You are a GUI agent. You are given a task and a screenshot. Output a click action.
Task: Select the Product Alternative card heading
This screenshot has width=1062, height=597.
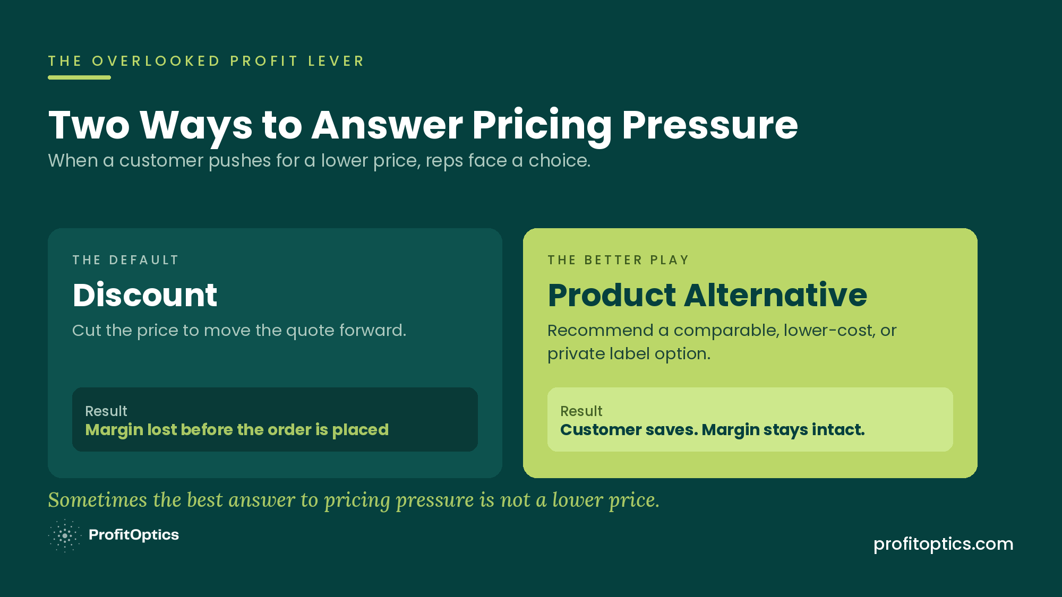[x=707, y=295]
